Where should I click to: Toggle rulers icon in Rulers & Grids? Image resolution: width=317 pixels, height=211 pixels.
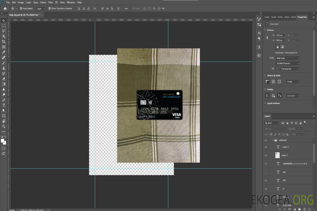pos(267,81)
